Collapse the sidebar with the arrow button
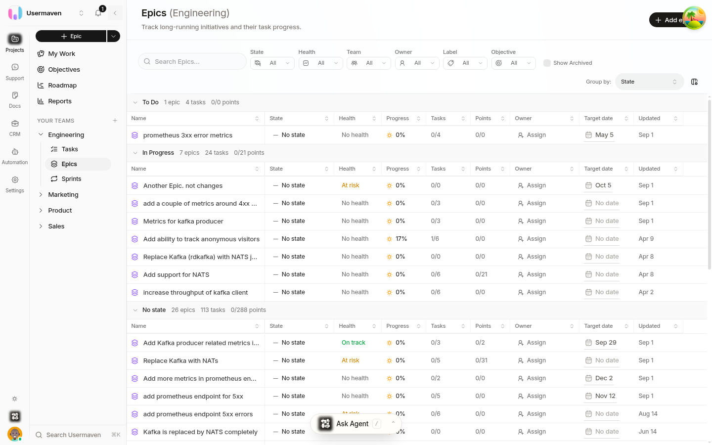The image size is (712, 445). point(115,13)
